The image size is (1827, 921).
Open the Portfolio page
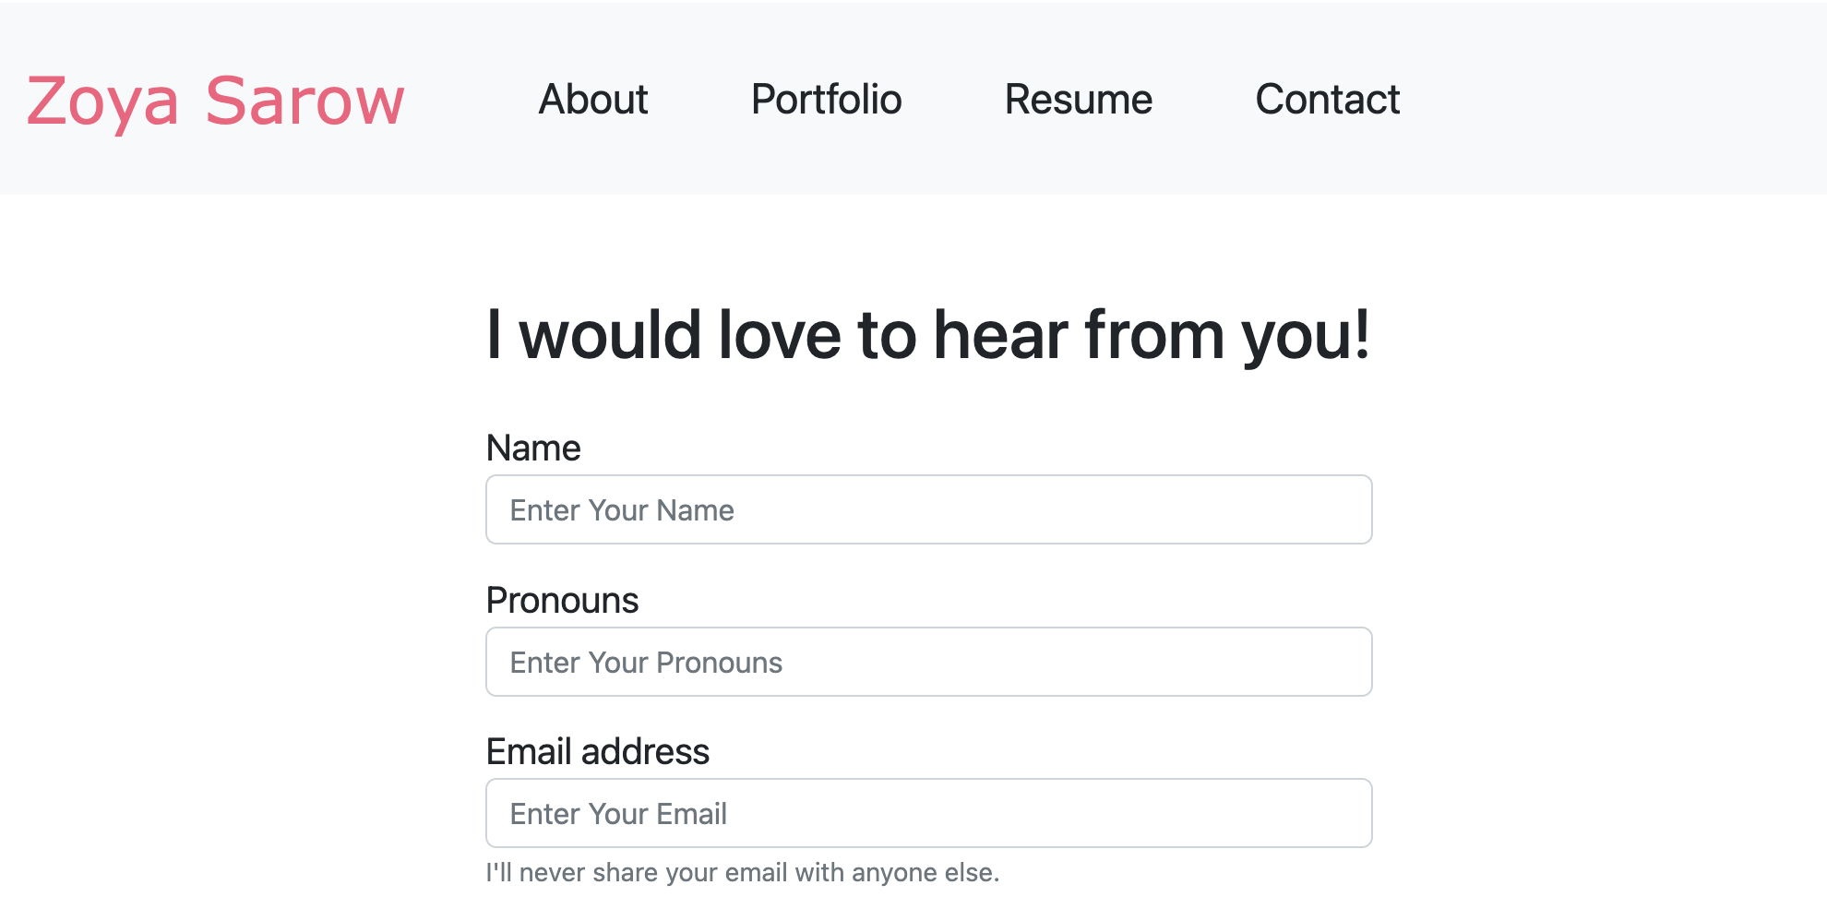tap(826, 101)
